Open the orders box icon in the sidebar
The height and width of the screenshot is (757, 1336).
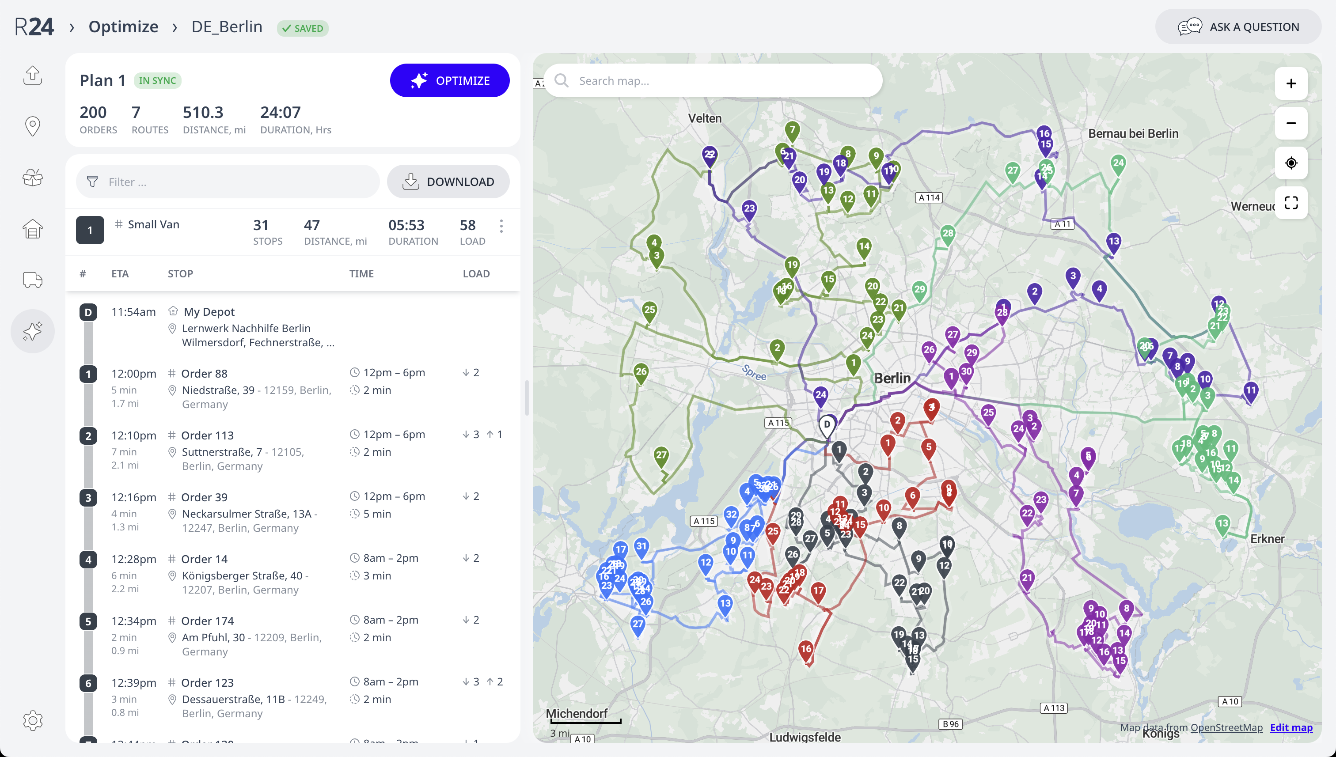click(x=32, y=177)
